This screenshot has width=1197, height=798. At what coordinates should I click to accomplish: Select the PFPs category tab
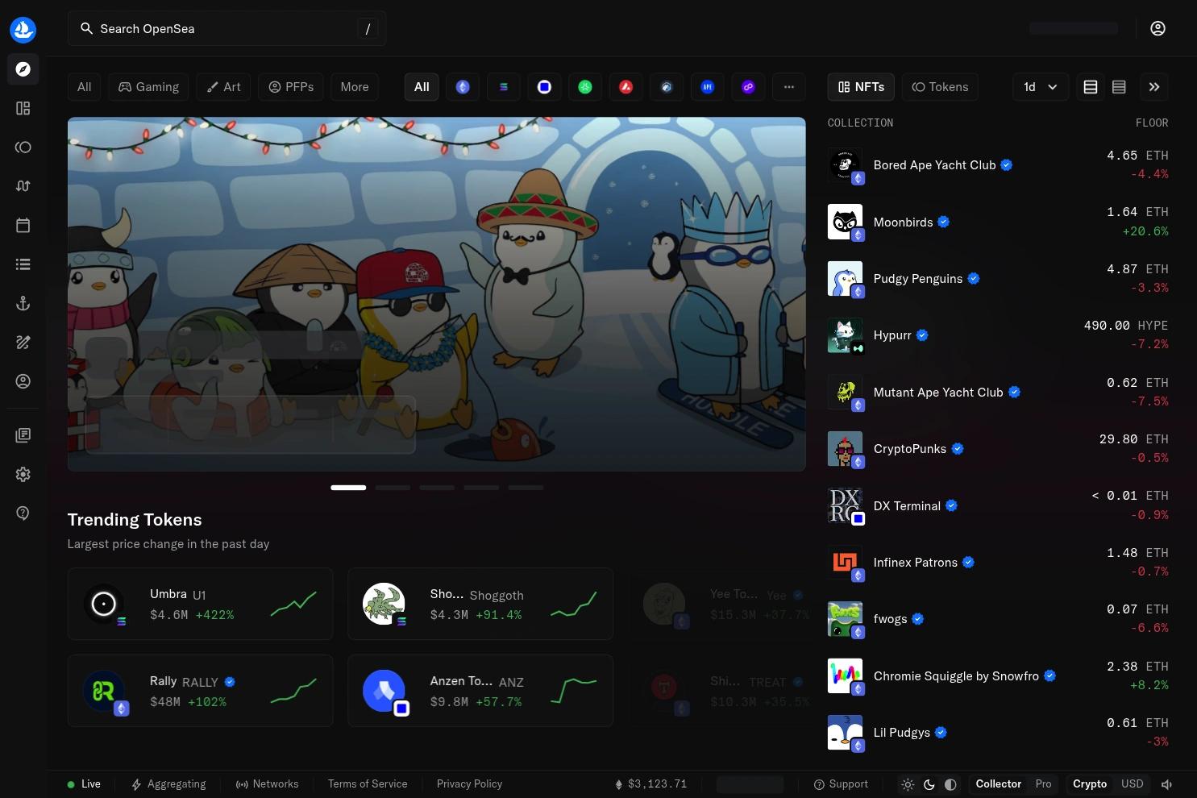click(291, 87)
